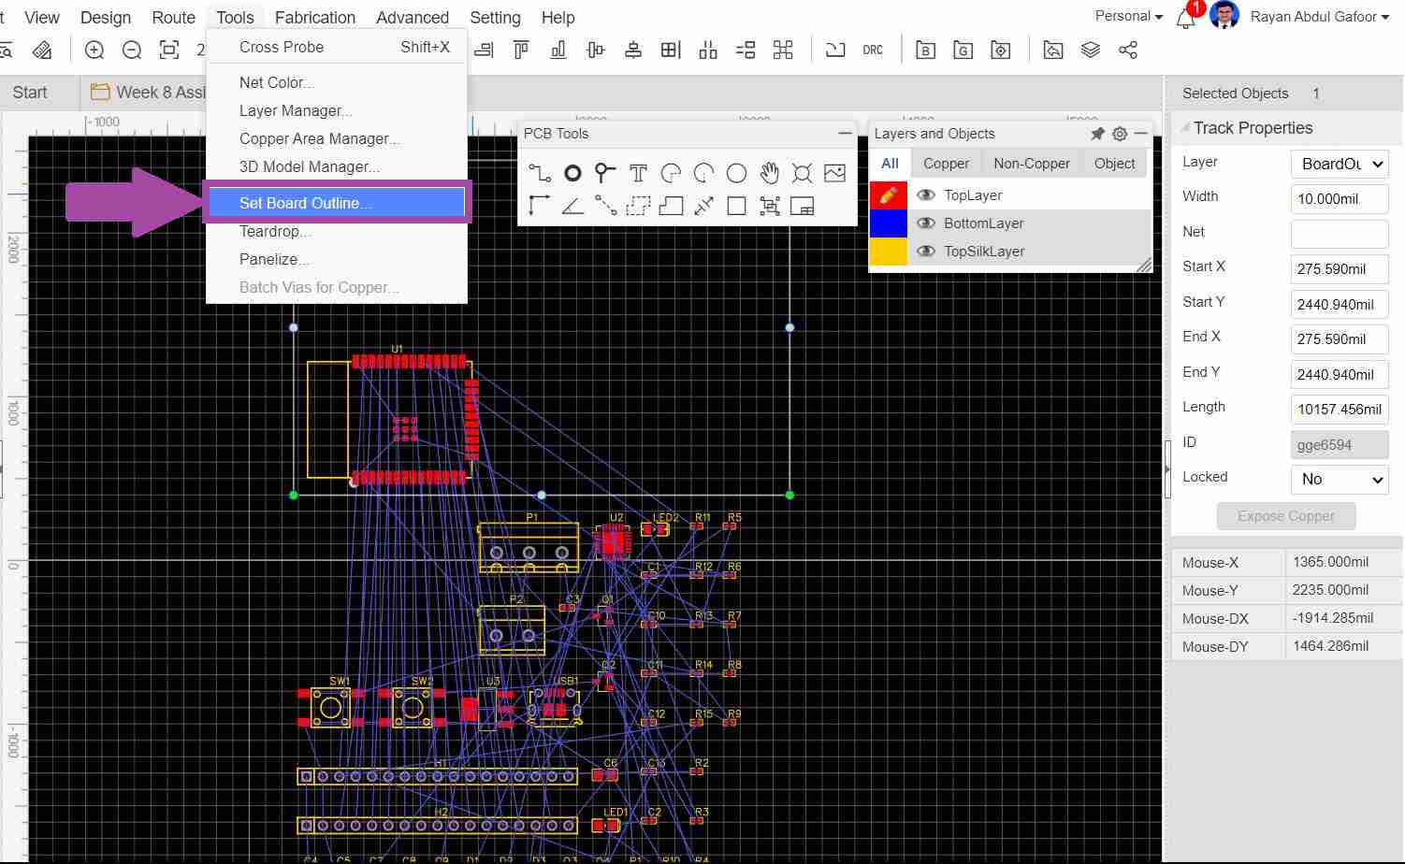Select the Text tool in PCB Tools
The height and width of the screenshot is (864, 1405).
point(638,173)
